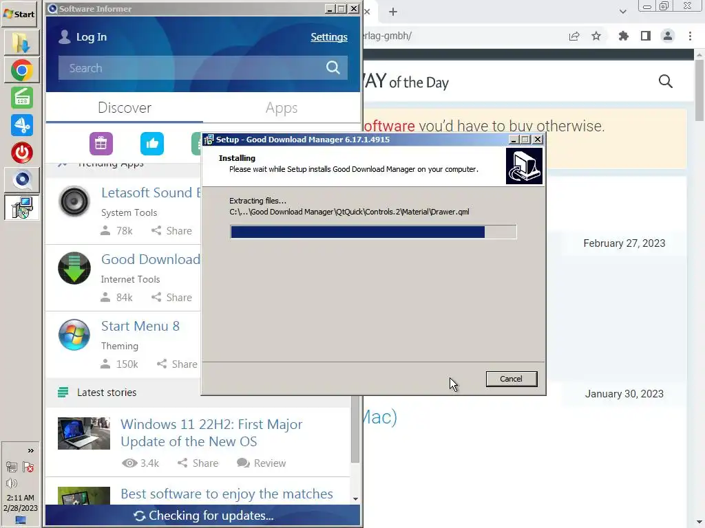
Task: Click the Log In user icon
Action: (x=65, y=37)
